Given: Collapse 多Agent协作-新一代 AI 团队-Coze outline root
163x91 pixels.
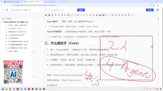Looking at the screenshot, I should (x=2, y=22).
